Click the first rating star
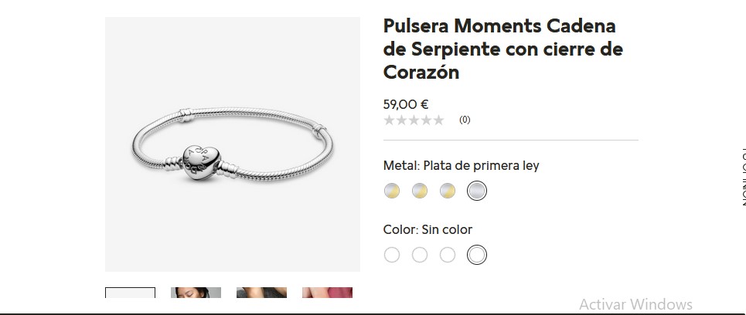 click(x=389, y=120)
